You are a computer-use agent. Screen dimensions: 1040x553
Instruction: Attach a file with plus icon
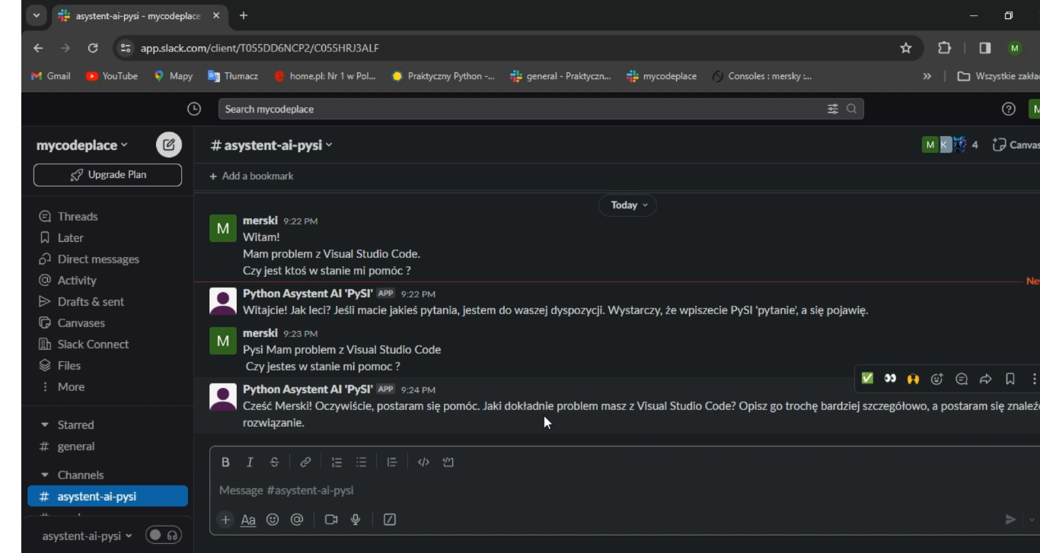coord(225,520)
